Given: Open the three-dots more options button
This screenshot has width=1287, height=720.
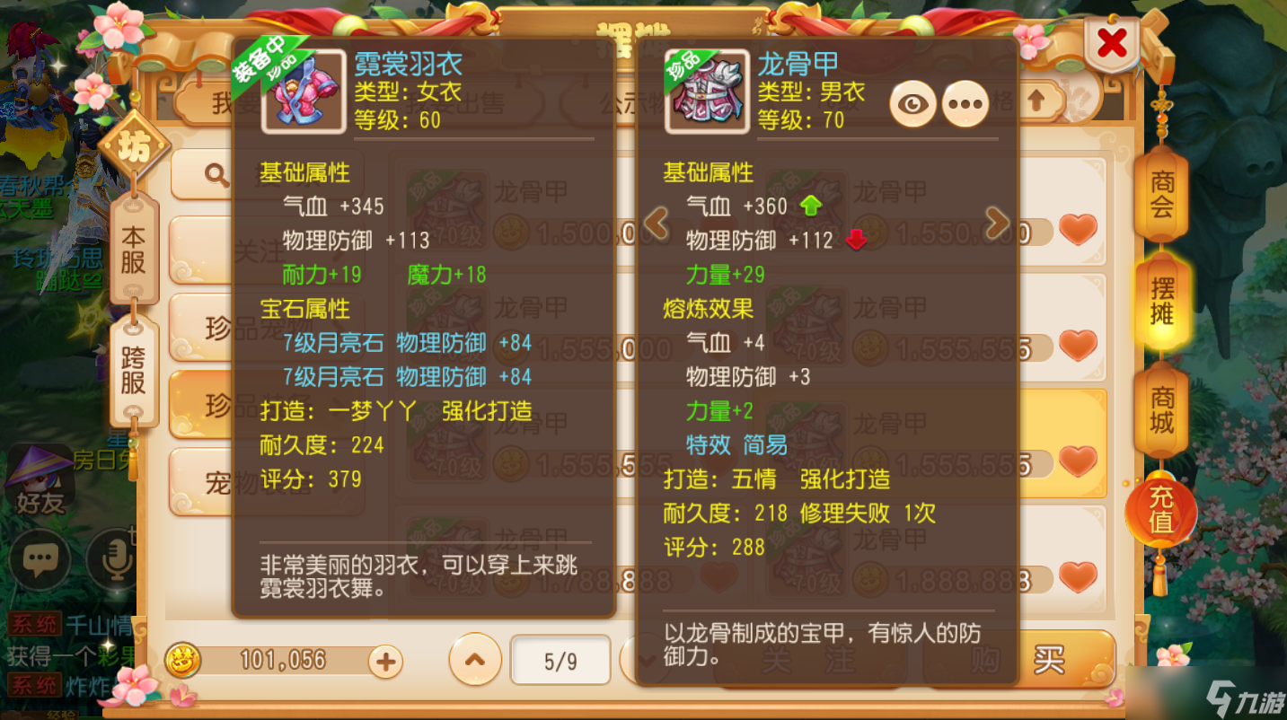Looking at the screenshot, I should point(965,103).
